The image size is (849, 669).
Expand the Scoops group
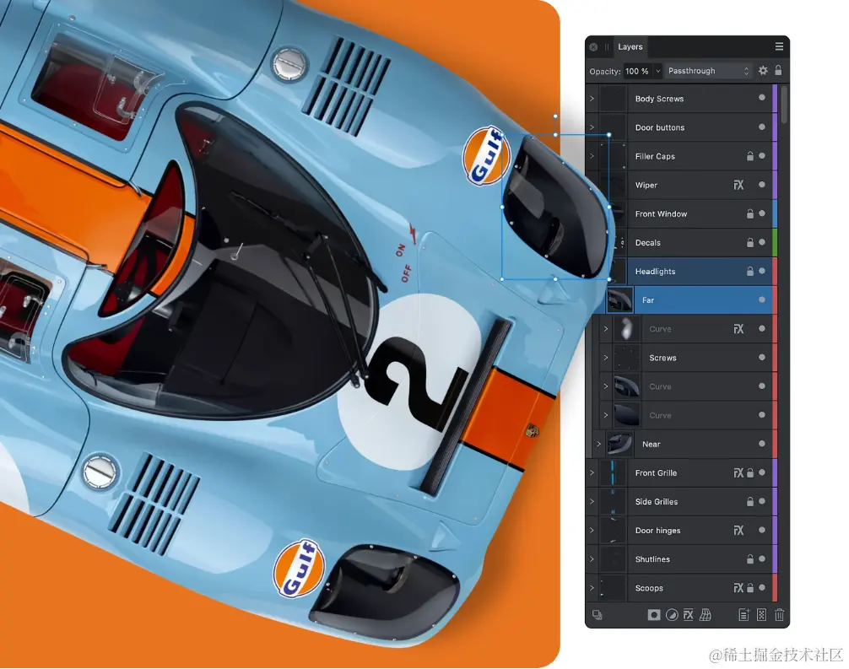[x=592, y=588]
